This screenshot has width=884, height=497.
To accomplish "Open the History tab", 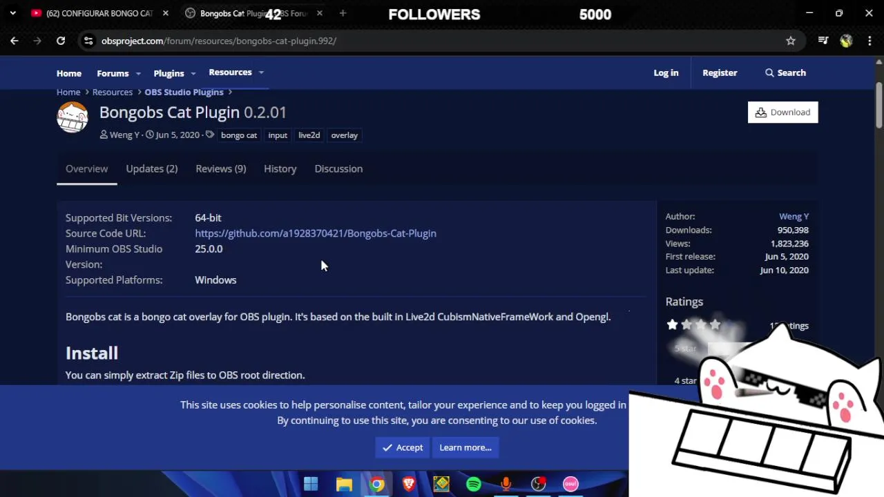I will 280,168.
